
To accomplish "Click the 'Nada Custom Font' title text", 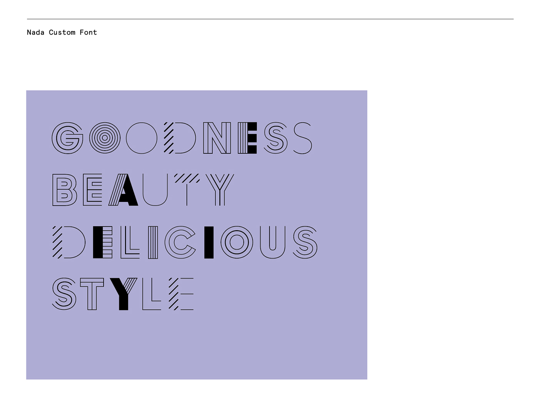I will [x=62, y=32].
